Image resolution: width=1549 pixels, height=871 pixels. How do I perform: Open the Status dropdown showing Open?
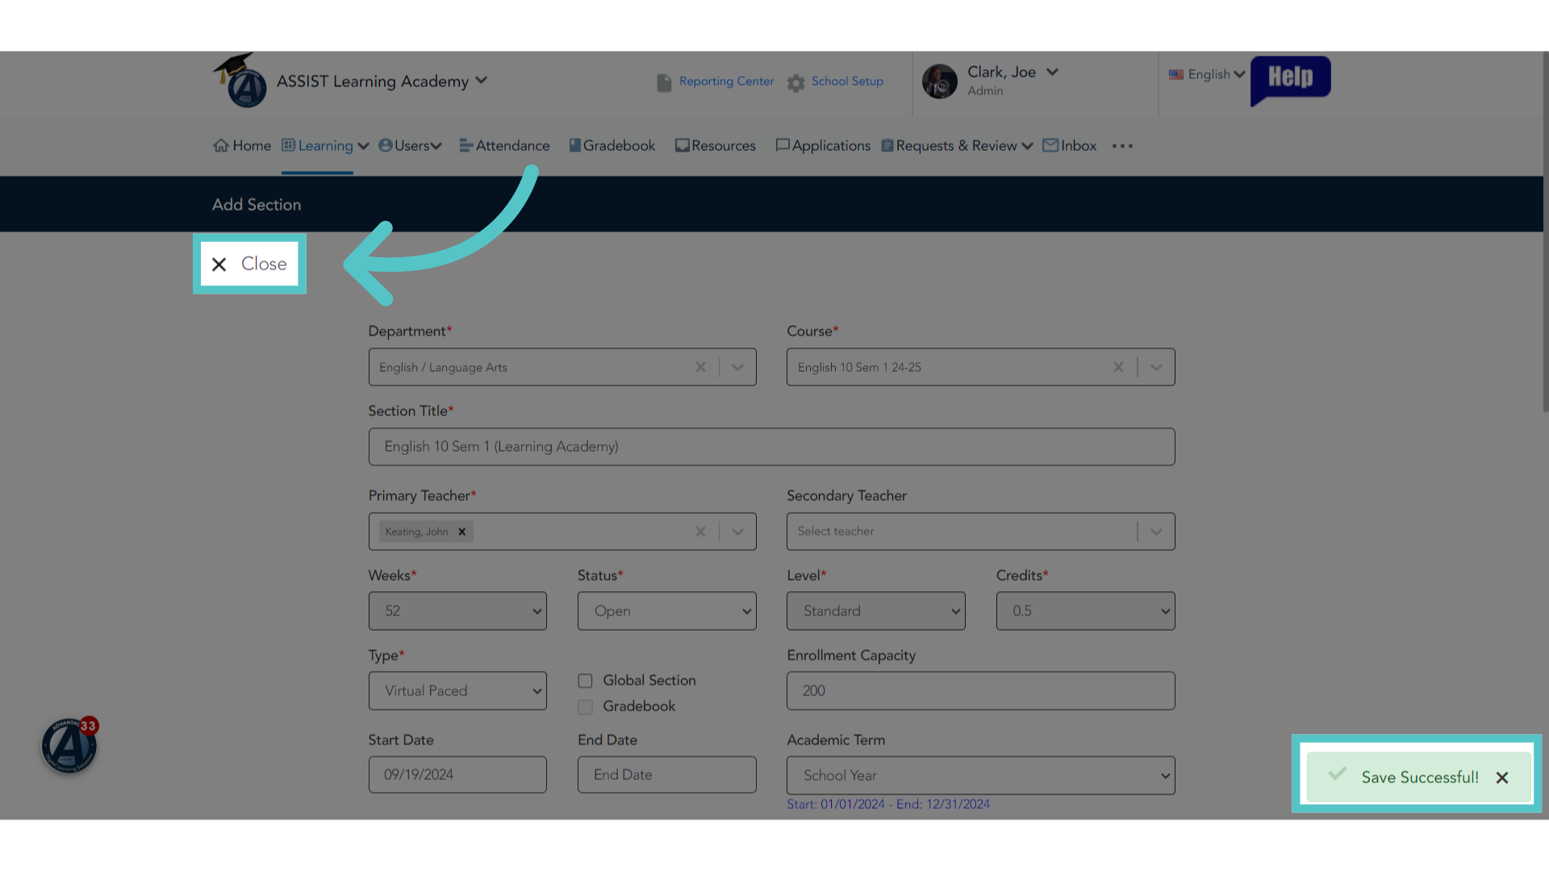(666, 611)
